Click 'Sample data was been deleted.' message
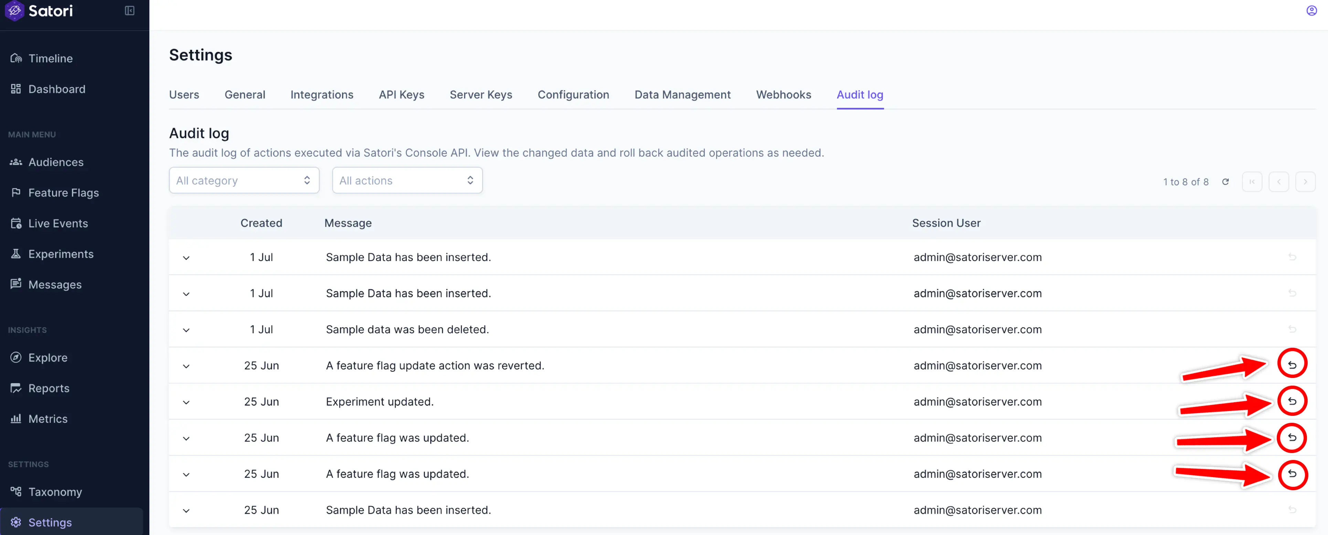This screenshot has height=535, width=1328. point(407,329)
